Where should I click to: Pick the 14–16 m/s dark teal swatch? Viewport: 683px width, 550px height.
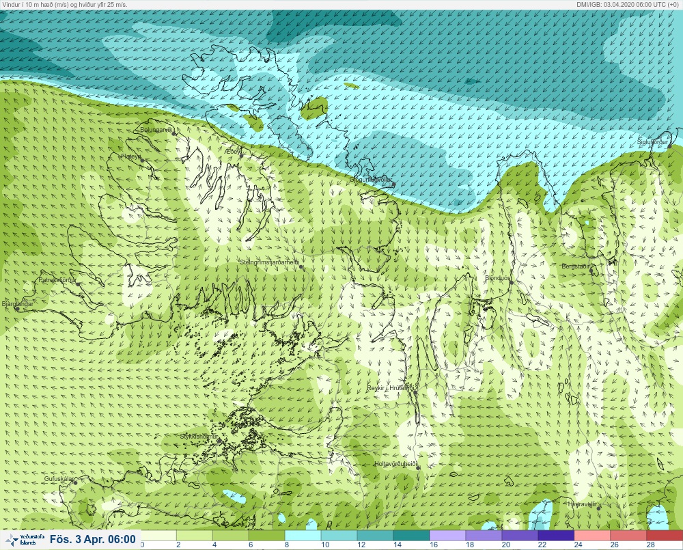click(x=411, y=535)
